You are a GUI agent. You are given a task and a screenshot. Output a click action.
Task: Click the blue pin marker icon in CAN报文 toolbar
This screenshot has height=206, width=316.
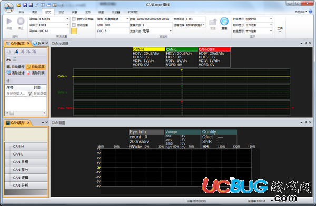coord(16,51)
